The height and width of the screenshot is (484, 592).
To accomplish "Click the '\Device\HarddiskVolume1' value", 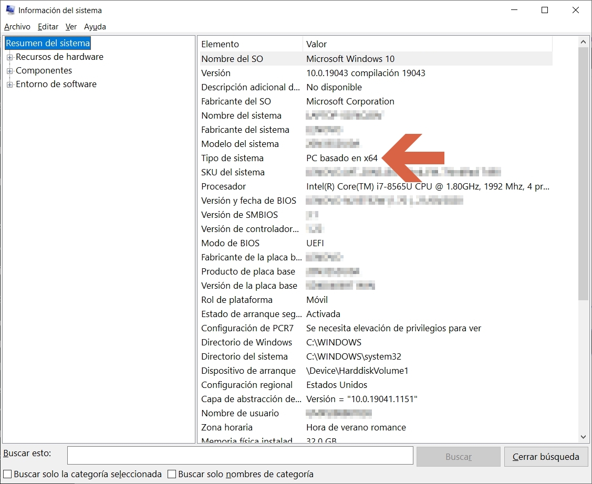I will 357,371.
